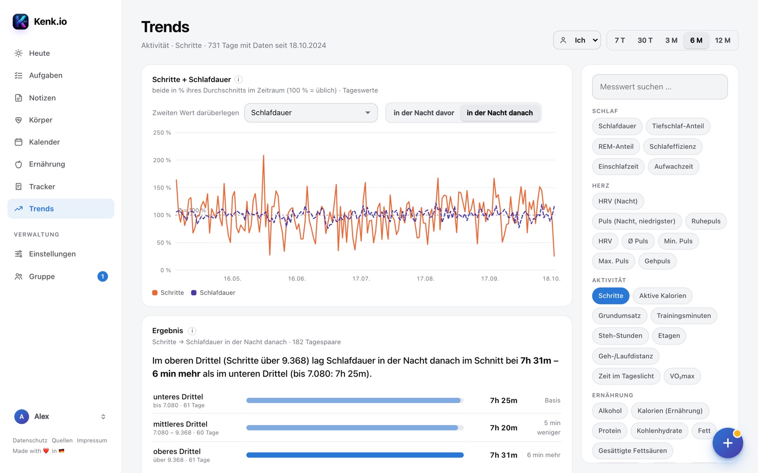Click the Alex avatar circle
Screen dimensions: 758x473
tap(21, 417)
